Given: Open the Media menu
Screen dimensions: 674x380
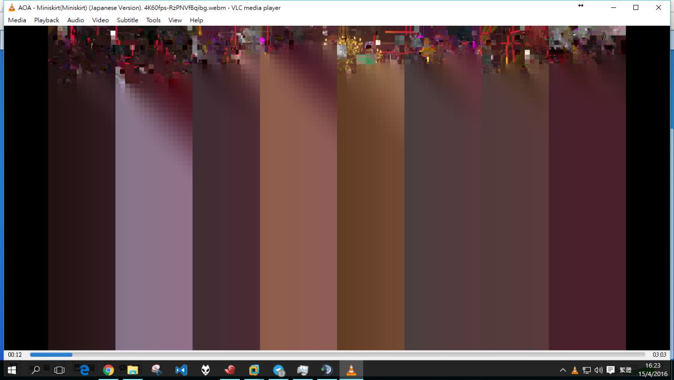Looking at the screenshot, I should tap(17, 20).
